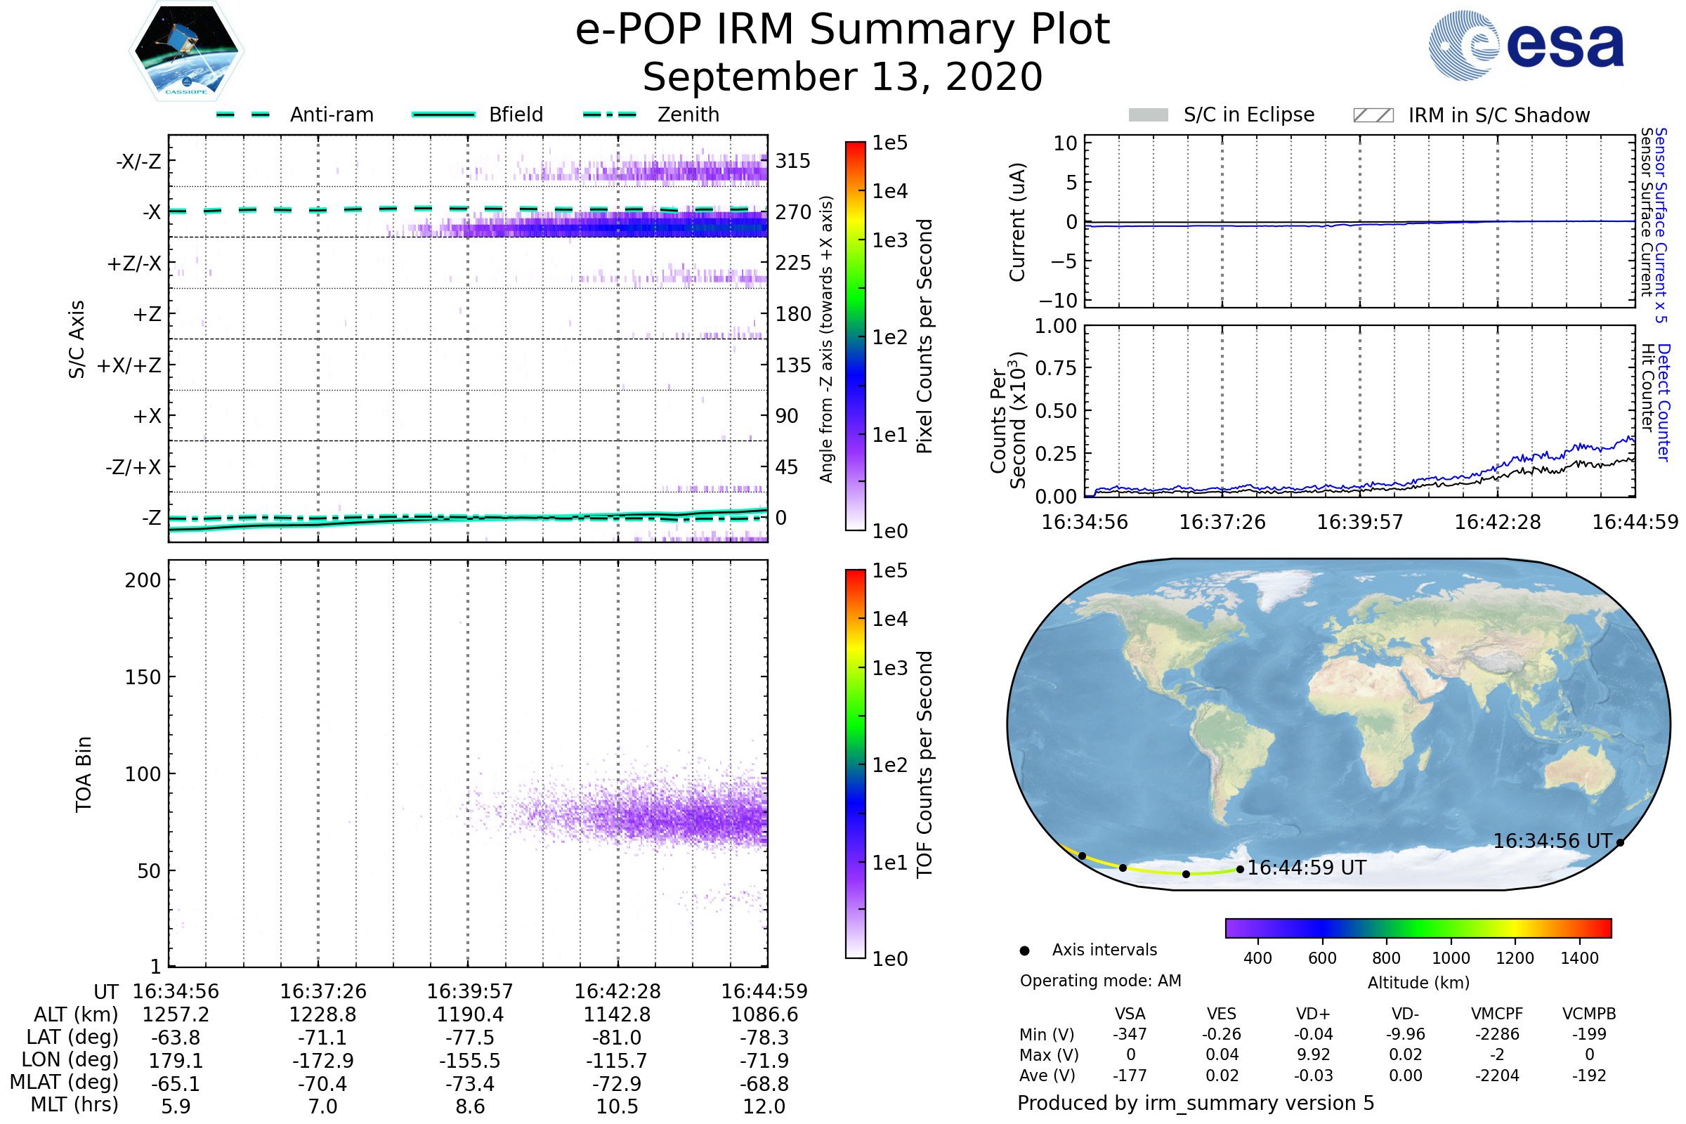Click the IRM in S/C Shadow hatched swatch
This screenshot has width=1686, height=1124.
(x=1373, y=115)
